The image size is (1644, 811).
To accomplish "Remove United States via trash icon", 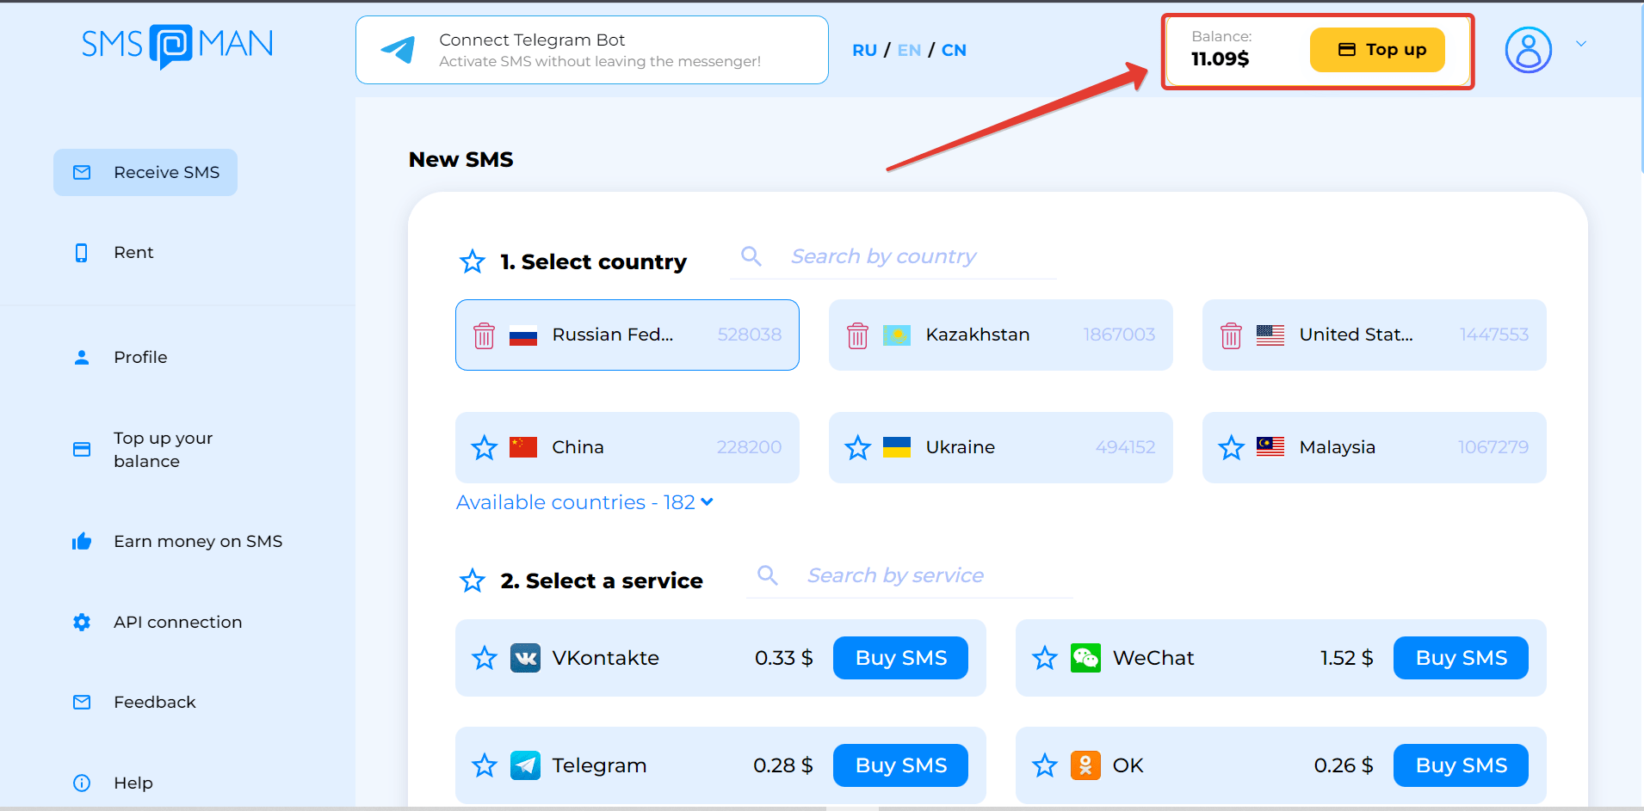I will coord(1232,335).
